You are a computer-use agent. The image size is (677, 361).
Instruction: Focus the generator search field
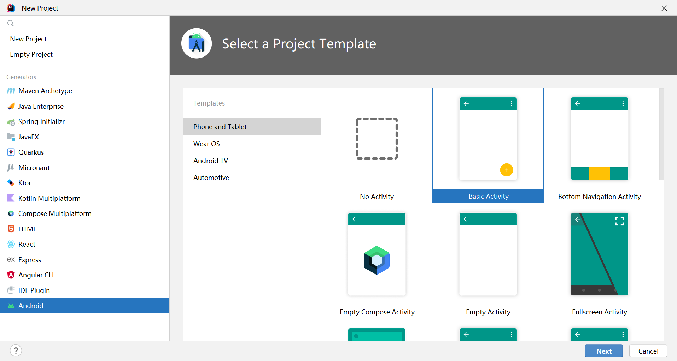coord(85,23)
